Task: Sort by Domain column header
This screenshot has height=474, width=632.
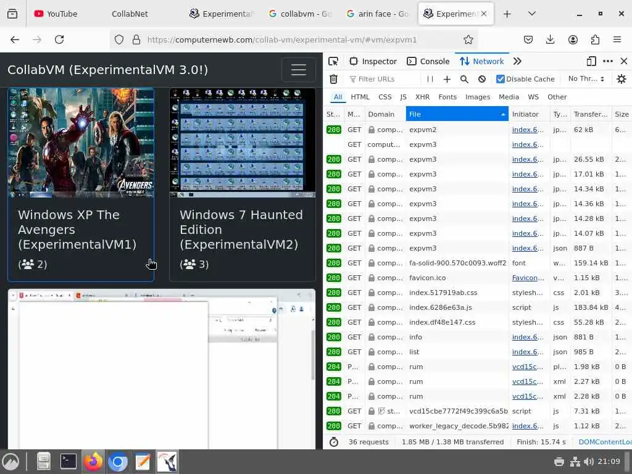Action: [385, 114]
